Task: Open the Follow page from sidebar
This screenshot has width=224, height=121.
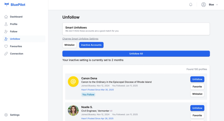Action: click(24, 31)
